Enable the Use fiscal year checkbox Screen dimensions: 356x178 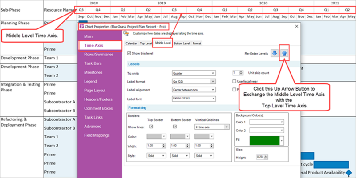coord(234,81)
